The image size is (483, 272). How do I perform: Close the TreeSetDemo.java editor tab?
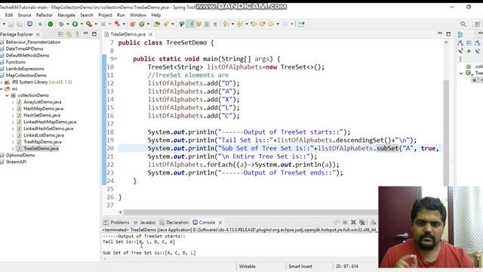151,35
